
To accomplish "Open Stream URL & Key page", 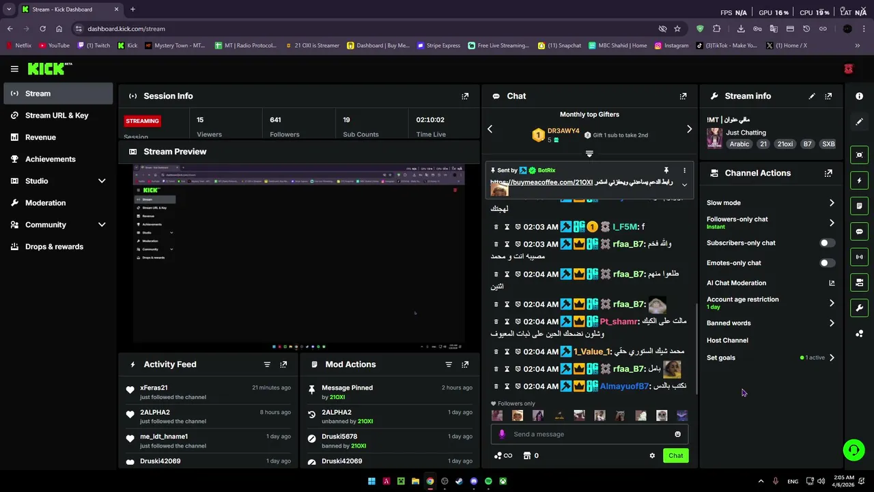I will [58, 115].
